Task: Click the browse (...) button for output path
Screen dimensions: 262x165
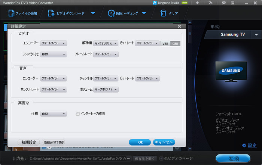Action: tap(129, 159)
